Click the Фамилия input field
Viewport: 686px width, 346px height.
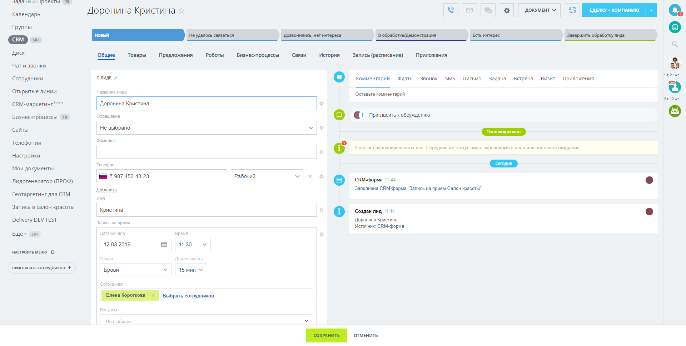(x=206, y=152)
